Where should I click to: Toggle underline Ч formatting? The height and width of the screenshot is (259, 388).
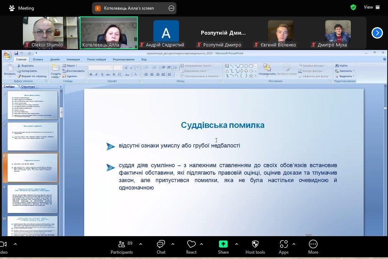102,74
